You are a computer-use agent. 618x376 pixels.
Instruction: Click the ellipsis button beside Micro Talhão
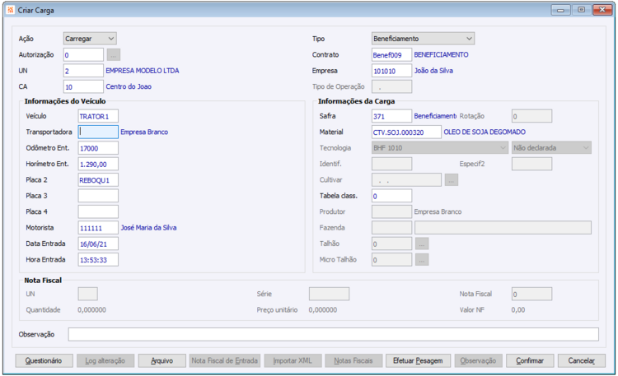pyautogui.click(x=422, y=259)
